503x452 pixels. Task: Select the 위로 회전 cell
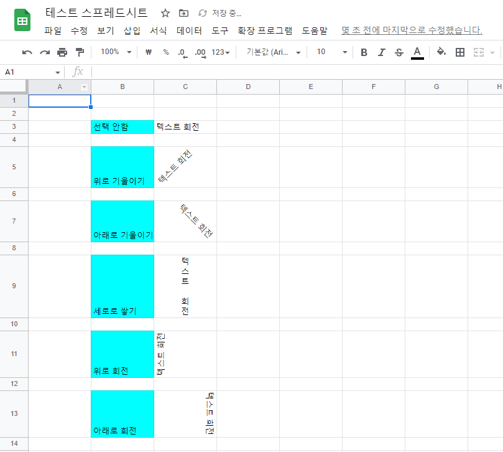[x=122, y=354]
